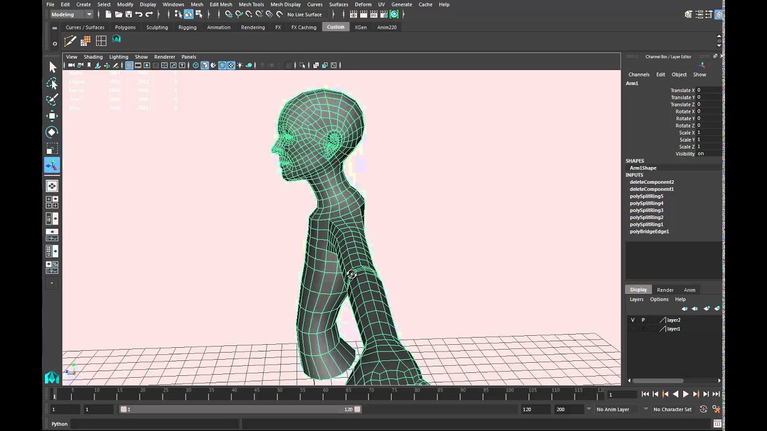Toggle textured display button

coord(231,65)
